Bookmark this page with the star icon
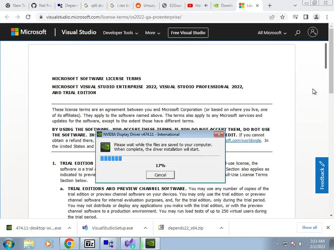This screenshot has height=250, width=334. tap(282, 17)
